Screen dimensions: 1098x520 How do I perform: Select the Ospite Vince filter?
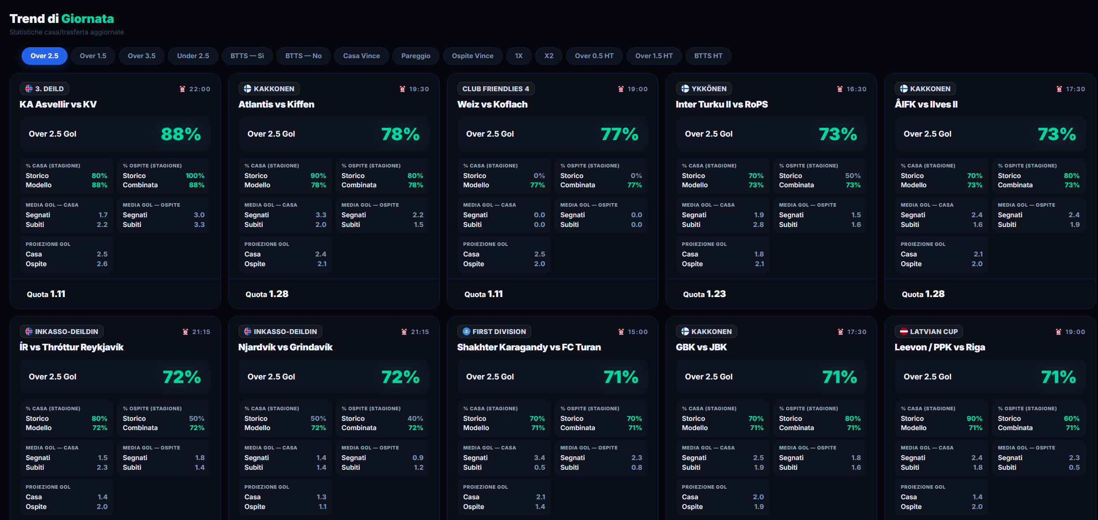click(473, 56)
